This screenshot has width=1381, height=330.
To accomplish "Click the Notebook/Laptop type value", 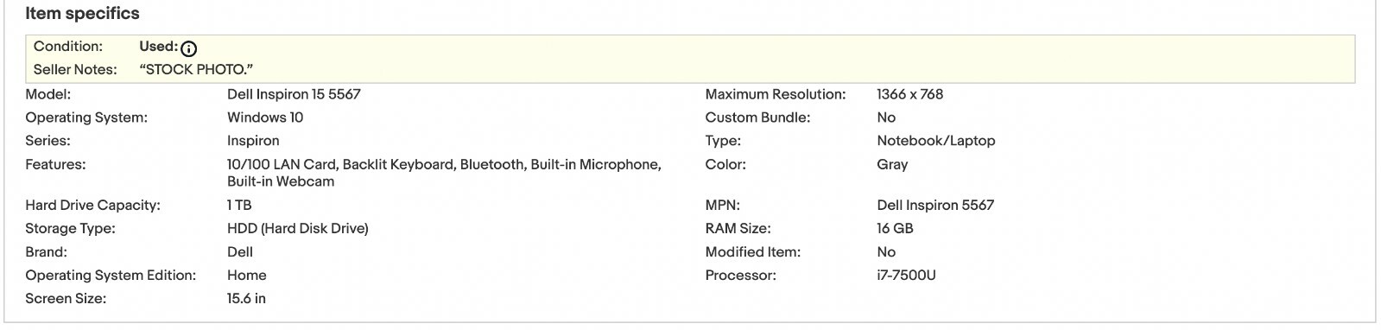I will pyautogui.click(x=935, y=141).
